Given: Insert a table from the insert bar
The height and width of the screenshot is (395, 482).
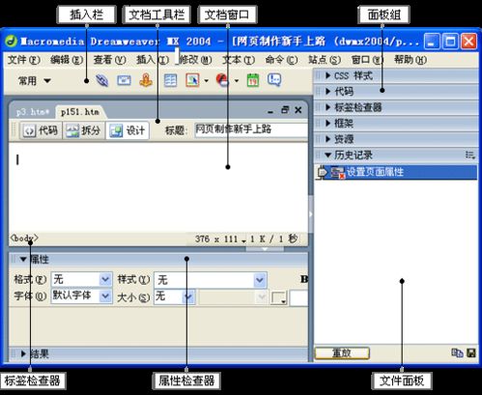Looking at the screenshot, I should (x=170, y=80).
